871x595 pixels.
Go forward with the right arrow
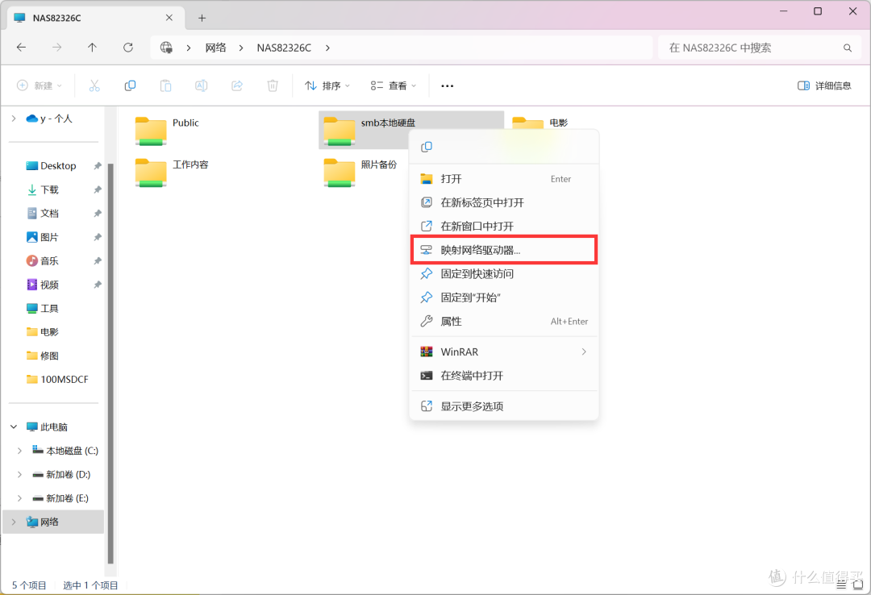56,48
